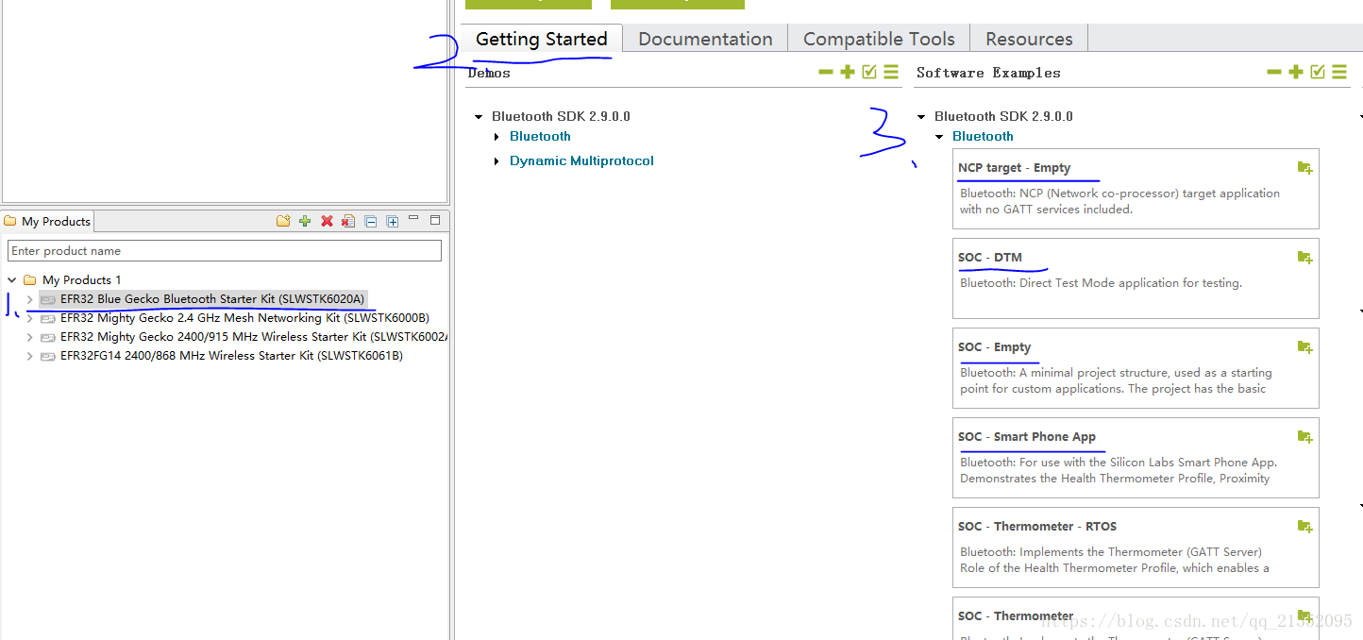Image resolution: width=1363 pixels, height=640 pixels.
Task: Click SOC - DTM Direct Test Mode description
Action: [1101, 282]
